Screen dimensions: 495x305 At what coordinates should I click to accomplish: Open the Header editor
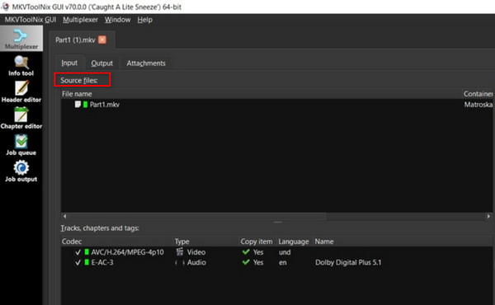tap(21, 91)
